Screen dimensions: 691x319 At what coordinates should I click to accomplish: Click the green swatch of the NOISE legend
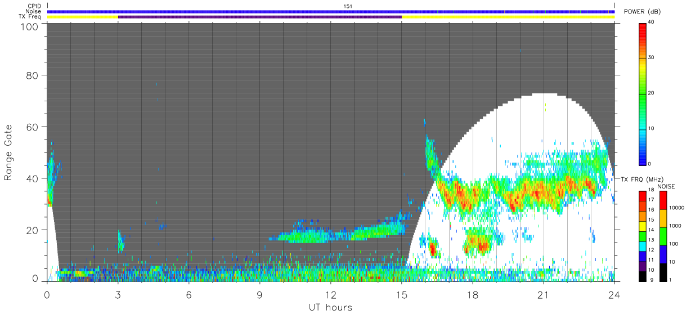coord(663,236)
